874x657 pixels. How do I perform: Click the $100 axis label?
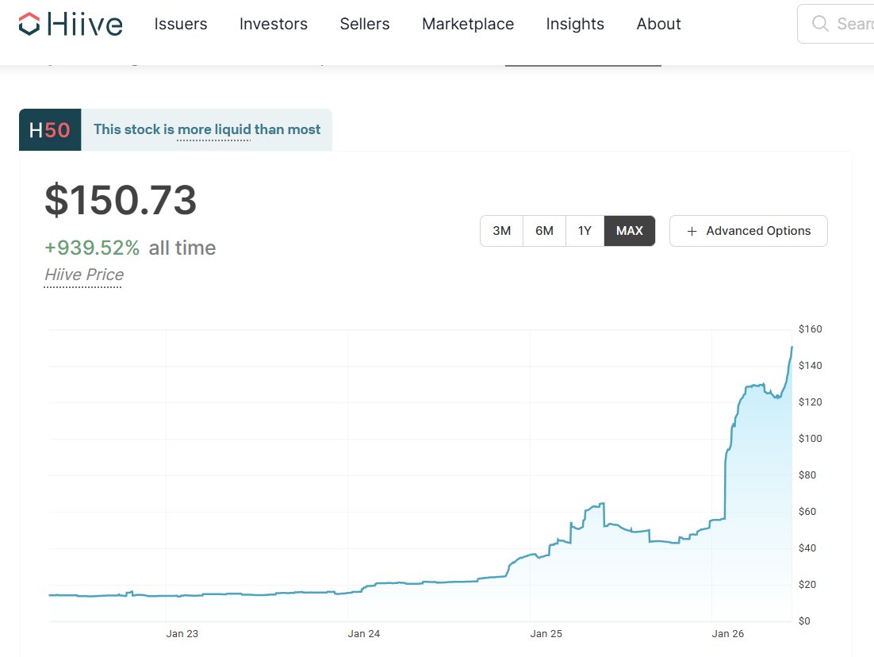point(810,438)
